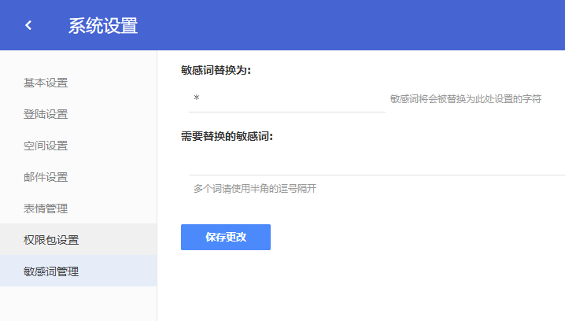Open 权限包设置 from the sidebar

click(51, 240)
